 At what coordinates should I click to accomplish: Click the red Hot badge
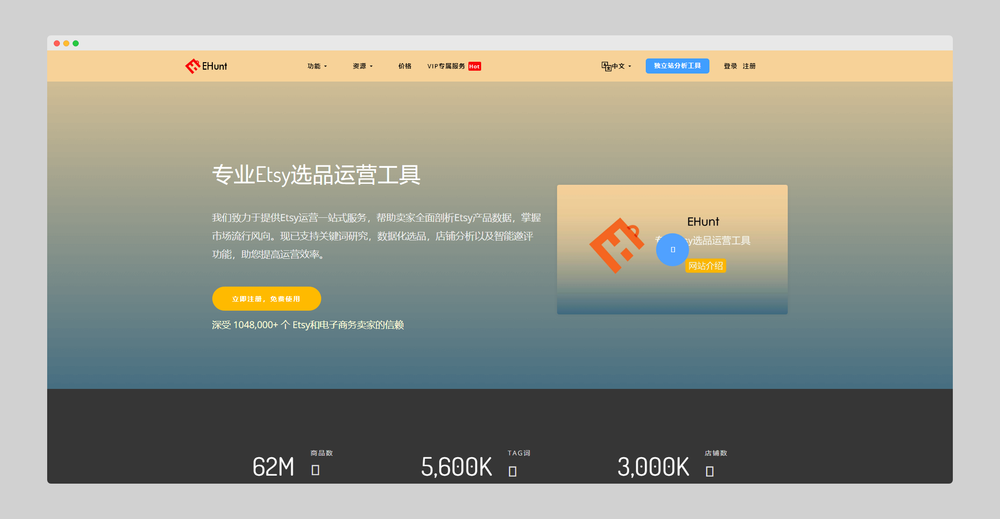(475, 66)
